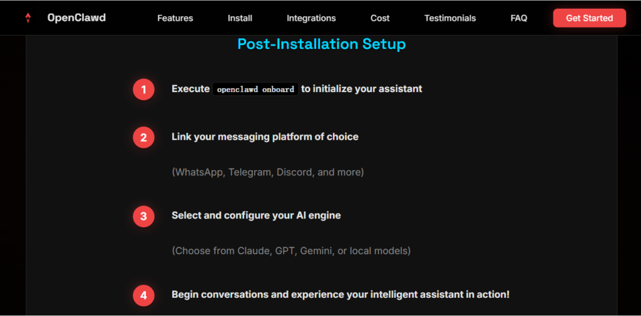Jump to Testimonials section
This screenshot has width=641, height=316.
tap(450, 18)
